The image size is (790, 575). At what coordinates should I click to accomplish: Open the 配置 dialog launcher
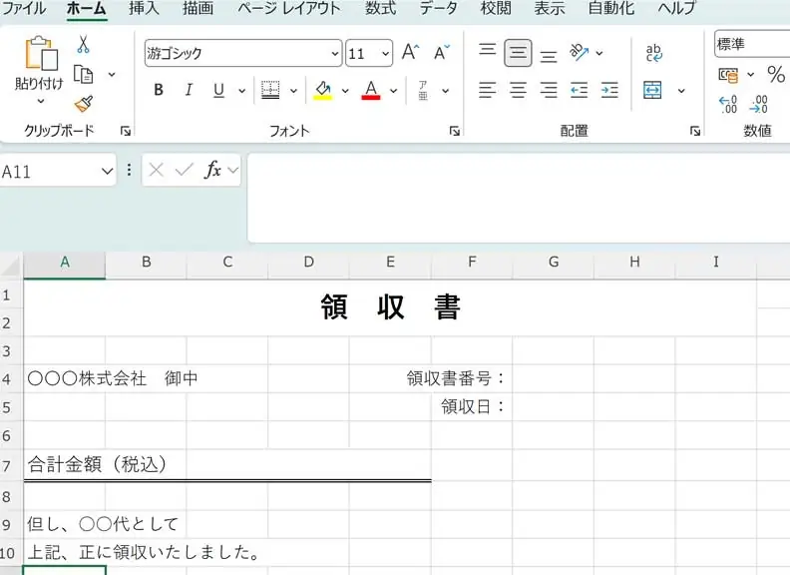click(x=695, y=131)
